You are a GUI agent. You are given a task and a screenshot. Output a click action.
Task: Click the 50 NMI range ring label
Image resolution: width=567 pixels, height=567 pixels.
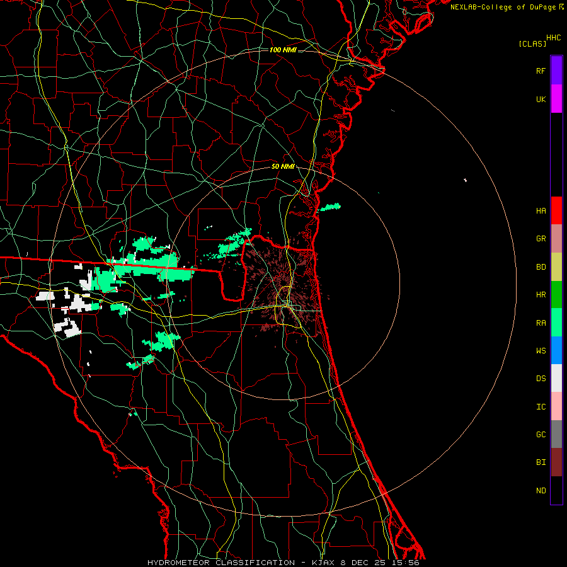point(283,166)
